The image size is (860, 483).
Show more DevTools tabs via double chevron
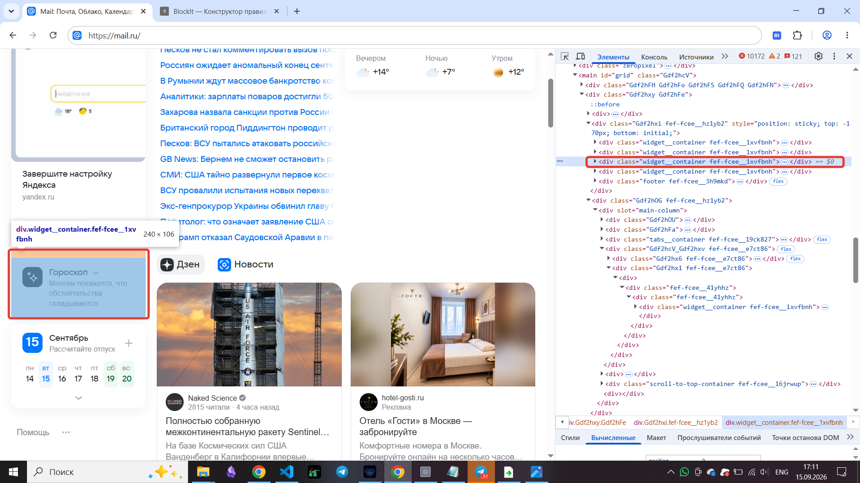725,56
